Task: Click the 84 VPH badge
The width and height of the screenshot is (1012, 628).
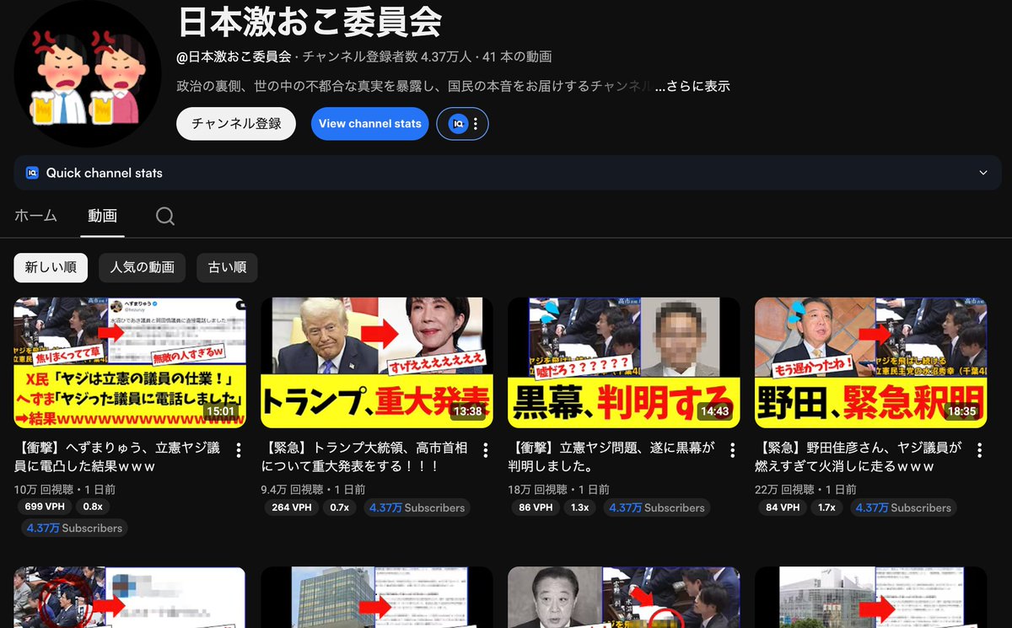Action: [783, 507]
